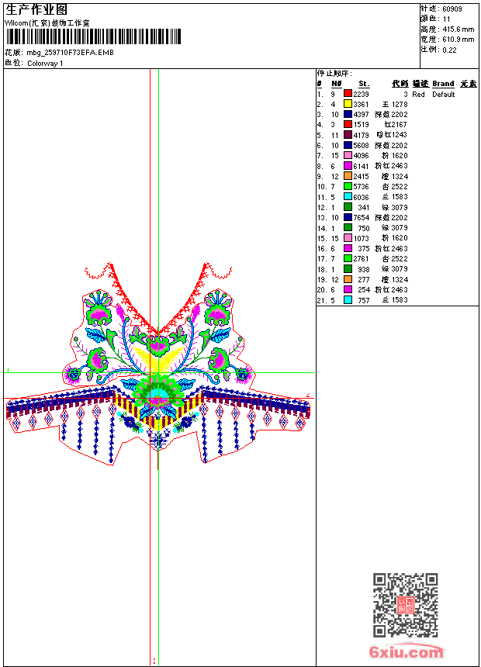Select the magenta swatch in stop row 8
The height and width of the screenshot is (667, 481).
point(348,165)
